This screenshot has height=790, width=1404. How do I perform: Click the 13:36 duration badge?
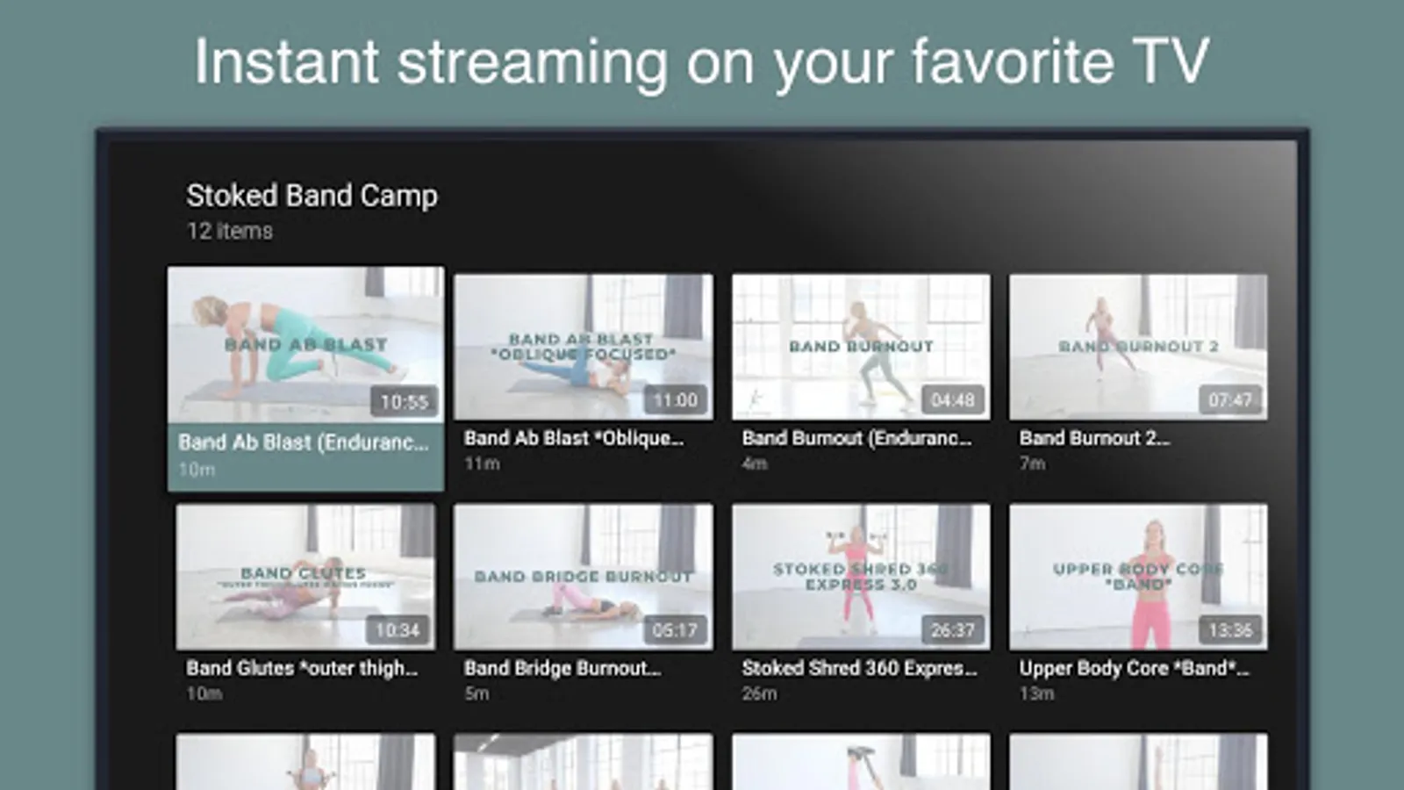[x=1229, y=630]
